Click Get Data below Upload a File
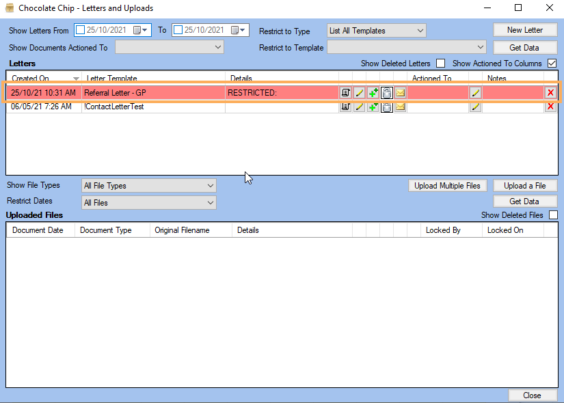Viewport: 564px width, 403px height. (x=525, y=201)
